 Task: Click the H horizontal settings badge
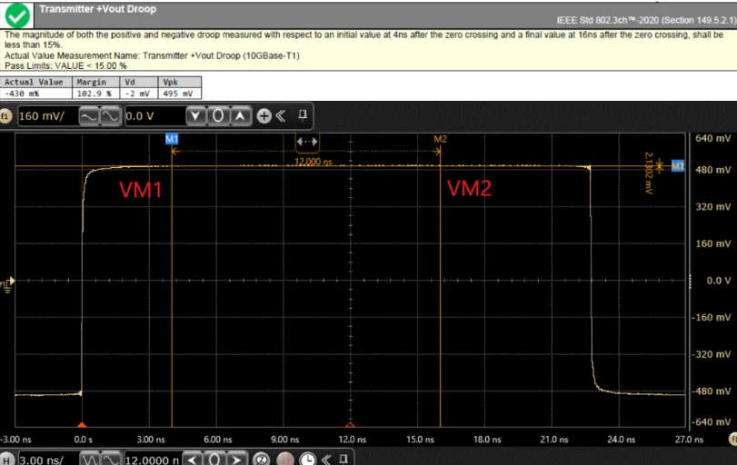pyautogui.click(x=7, y=460)
